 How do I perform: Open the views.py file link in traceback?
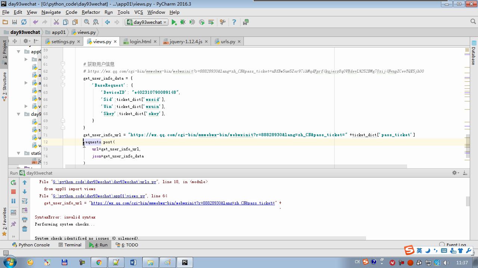coord(99,196)
